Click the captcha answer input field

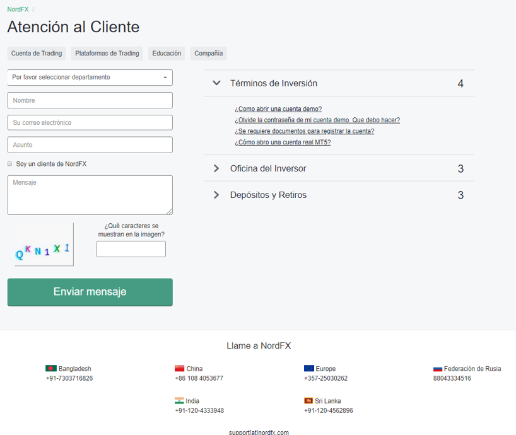click(131, 248)
